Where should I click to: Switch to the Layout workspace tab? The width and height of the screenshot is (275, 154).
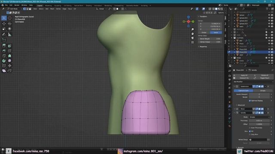[40, 6]
